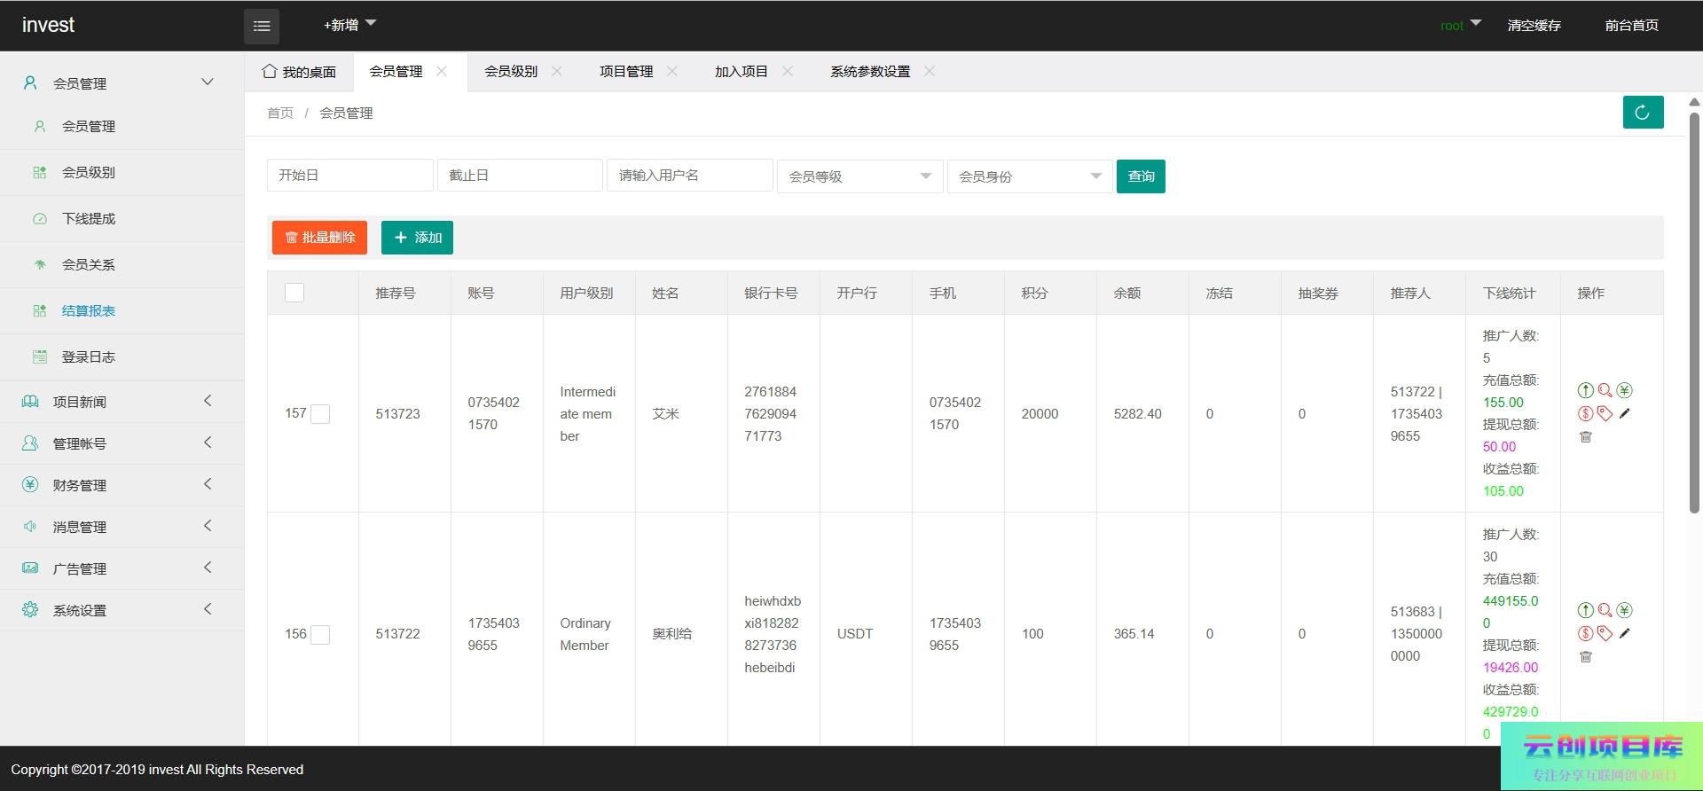Viewport: 1703px width, 791px height.
Task: Switch to the 项目管理 tab
Action: (x=626, y=72)
